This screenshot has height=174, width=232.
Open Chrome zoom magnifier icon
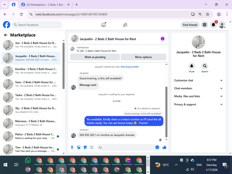pyautogui.click(x=200, y=14)
